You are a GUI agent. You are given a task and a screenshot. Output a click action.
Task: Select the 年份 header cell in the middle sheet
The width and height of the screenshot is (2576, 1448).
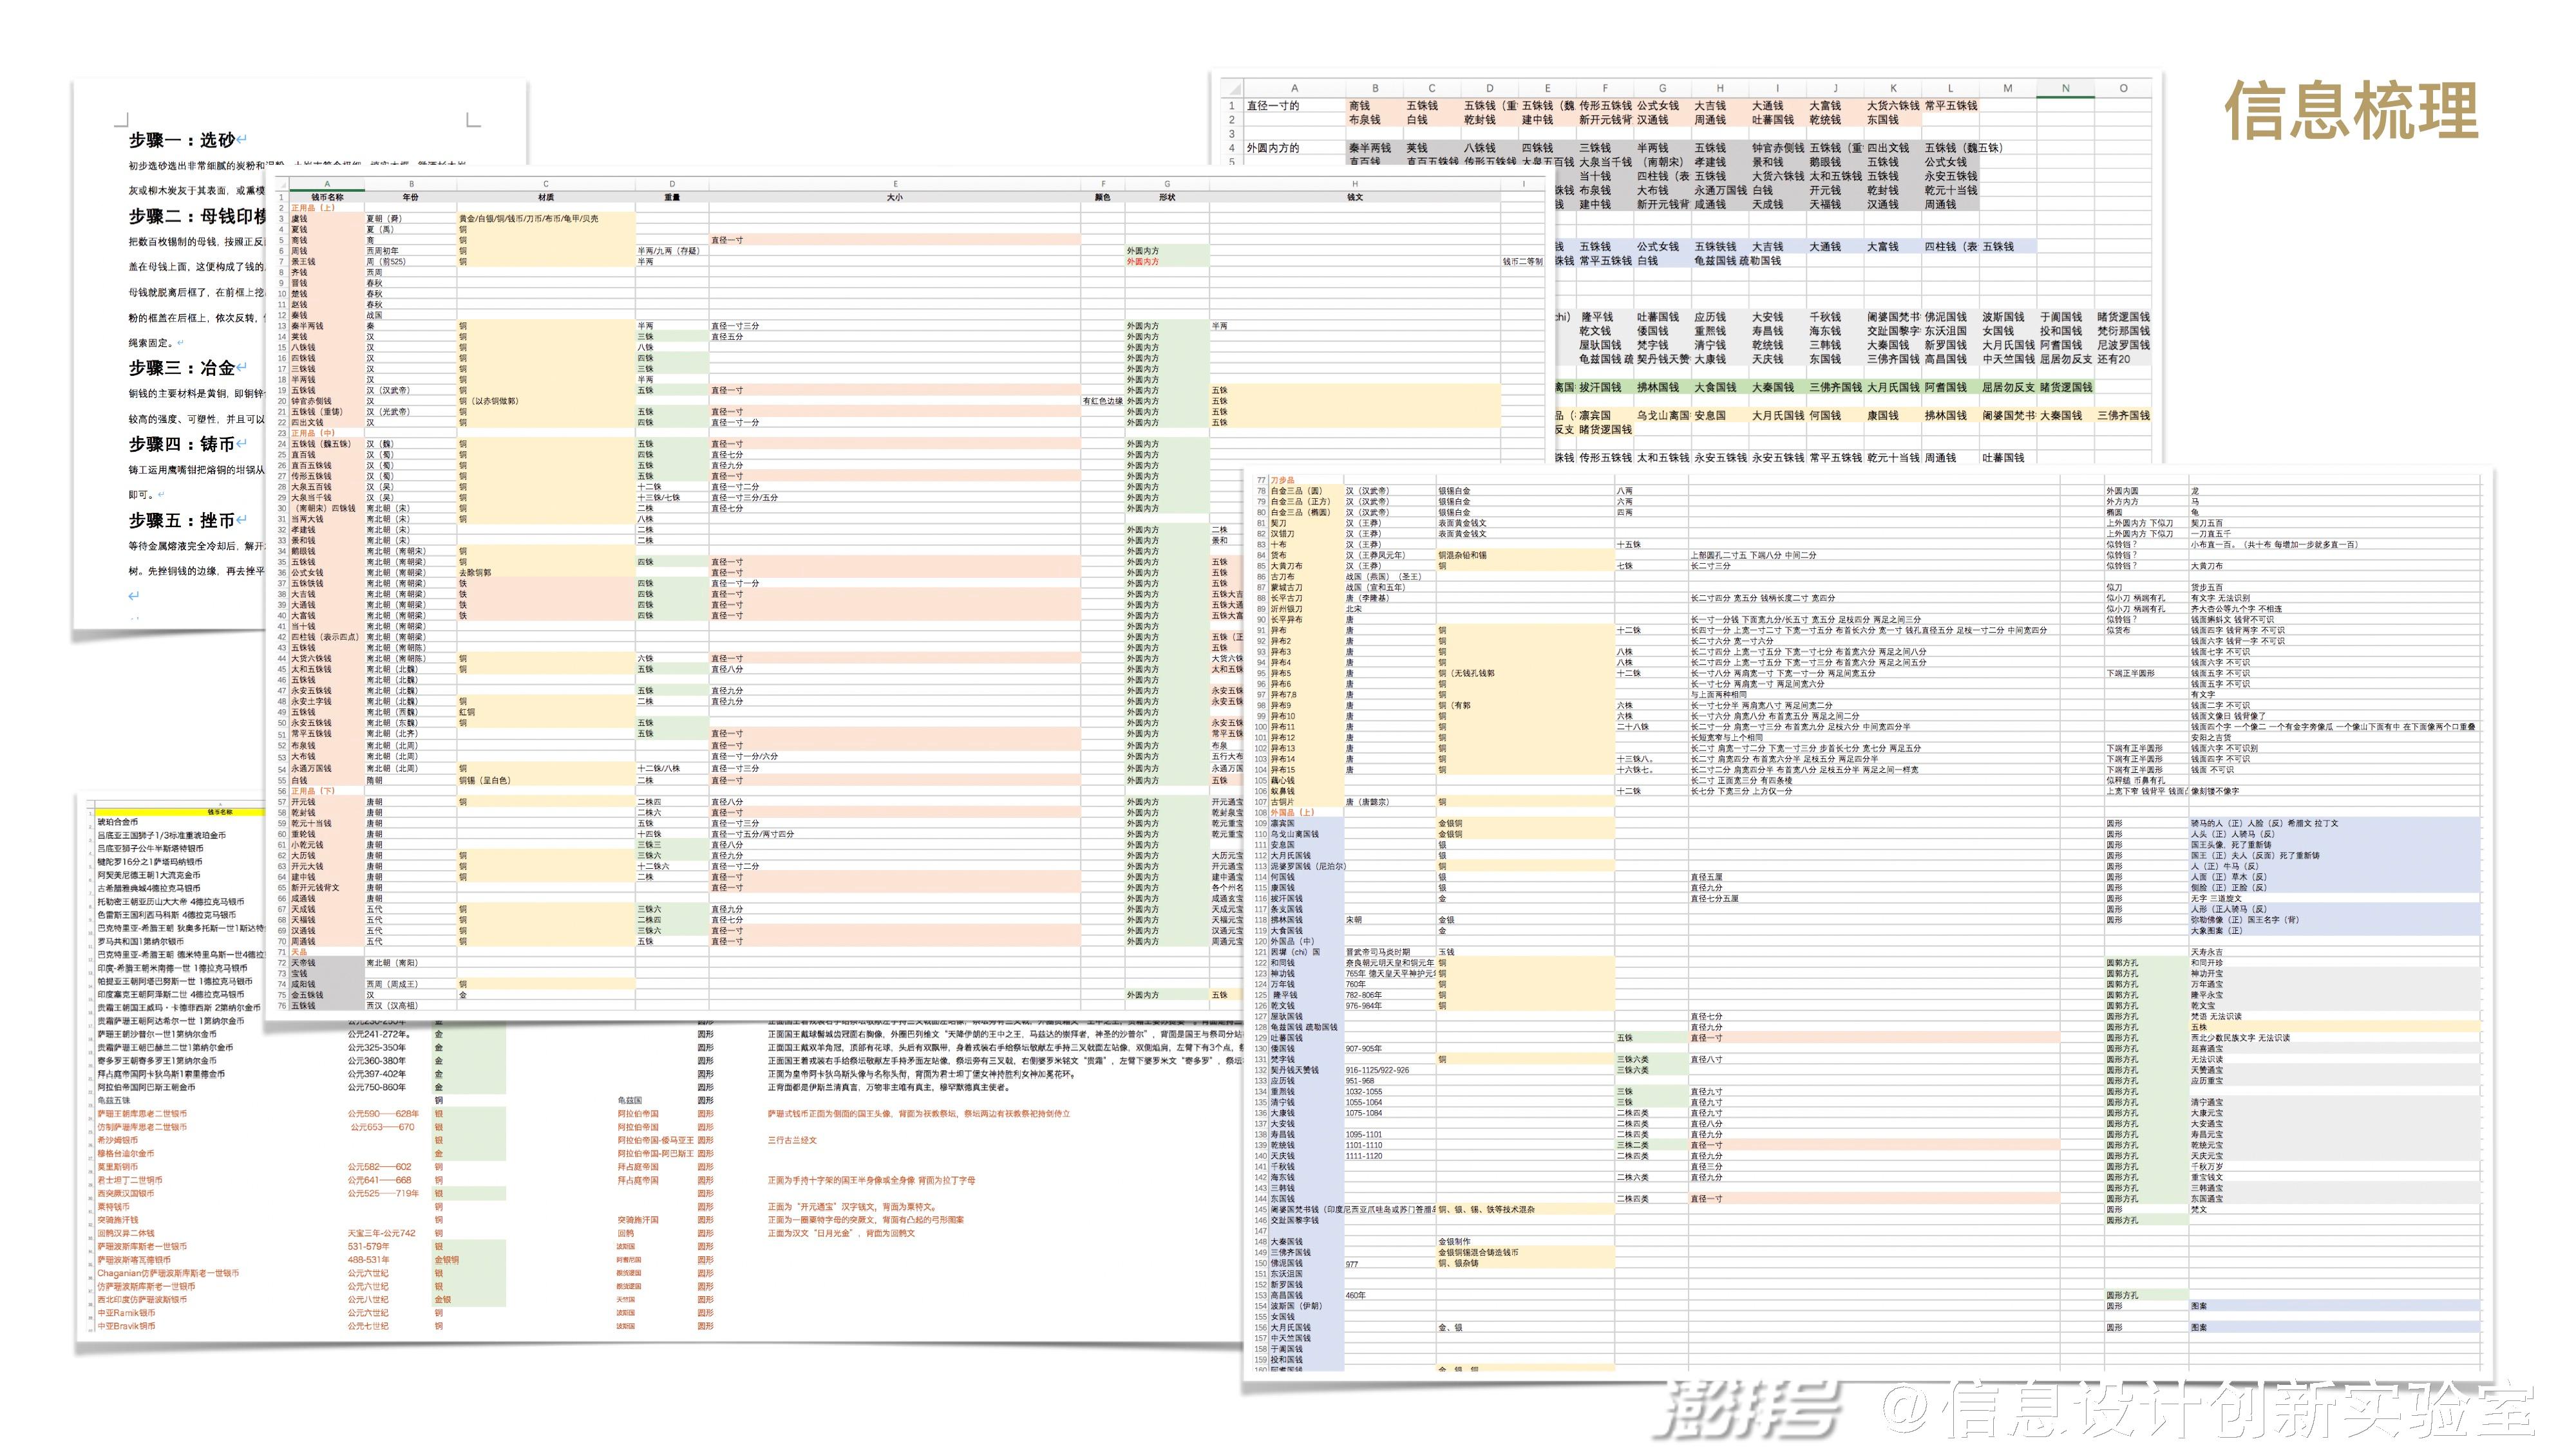coord(411,198)
